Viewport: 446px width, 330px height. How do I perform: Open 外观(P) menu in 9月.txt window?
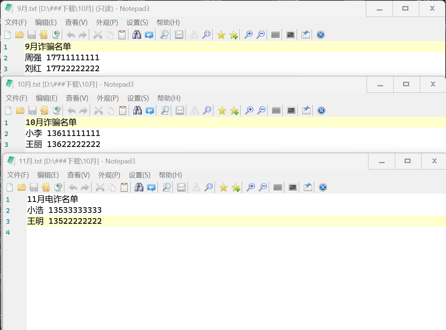pyautogui.click(x=107, y=23)
